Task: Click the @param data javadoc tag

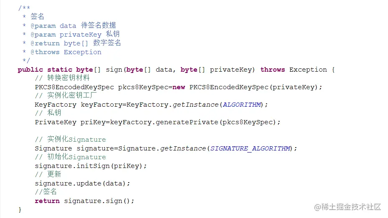Action: 53,26
